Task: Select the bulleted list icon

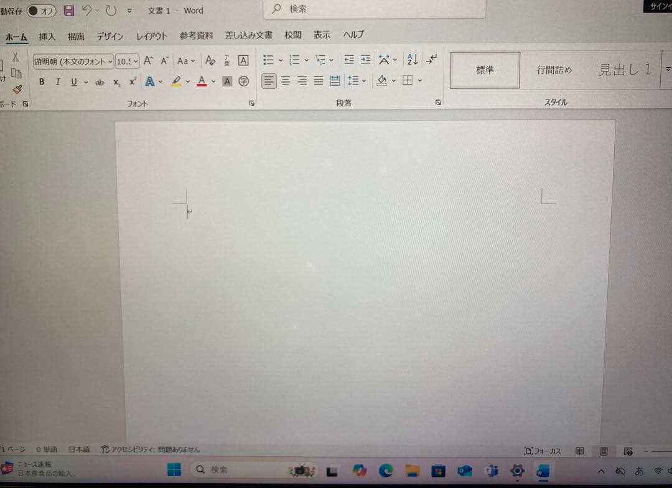Action: click(x=268, y=60)
